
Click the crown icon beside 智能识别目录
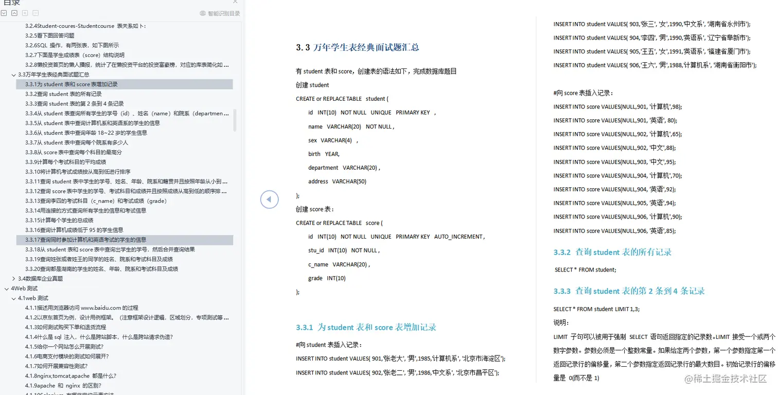204,12
